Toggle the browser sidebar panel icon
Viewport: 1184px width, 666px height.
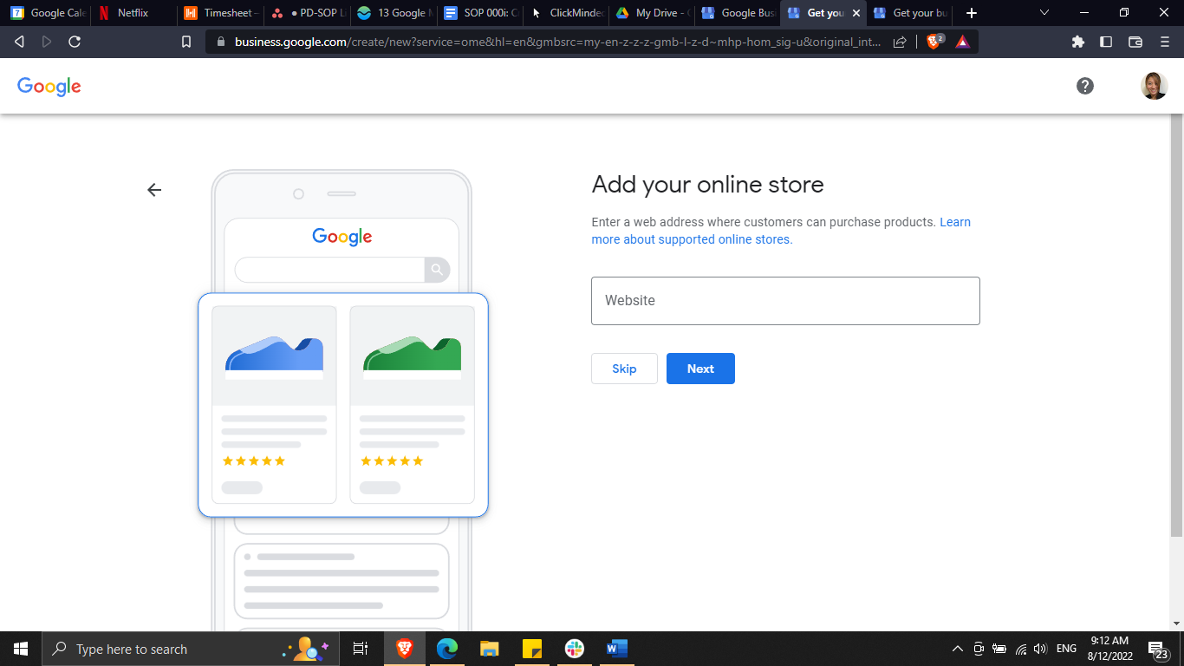pos(1106,42)
